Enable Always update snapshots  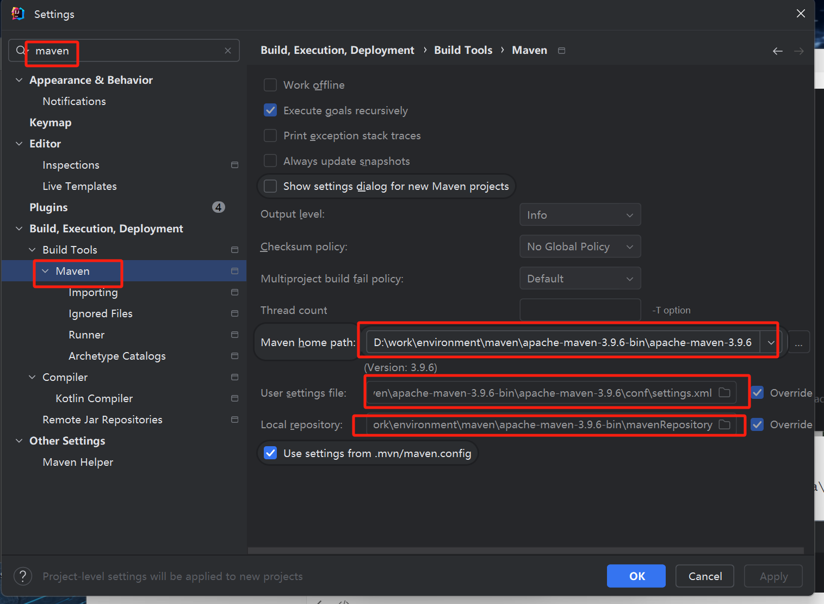tap(270, 161)
